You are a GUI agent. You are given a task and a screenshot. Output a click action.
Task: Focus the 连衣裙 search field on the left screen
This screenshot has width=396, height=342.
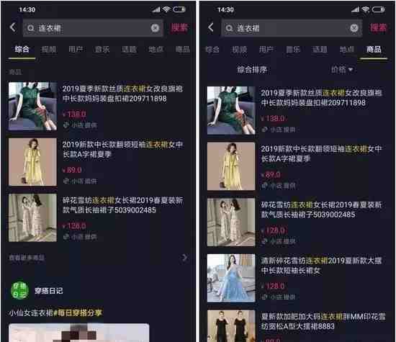[x=93, y=28]
